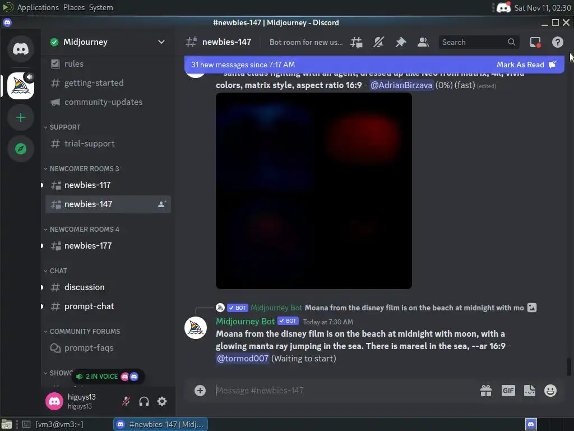
Task: Explore discoverable servers compass icon
Action: [x=21, y=149]
